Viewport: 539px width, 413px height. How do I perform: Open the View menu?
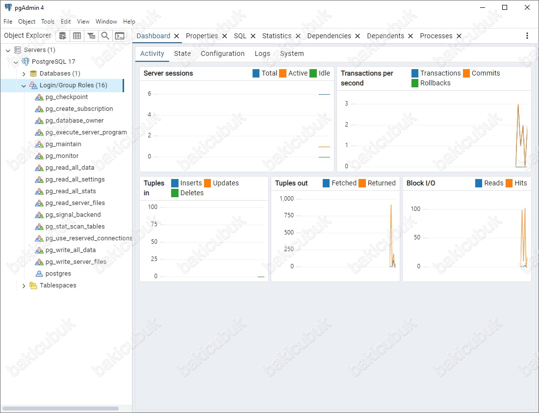pos(83,21)
